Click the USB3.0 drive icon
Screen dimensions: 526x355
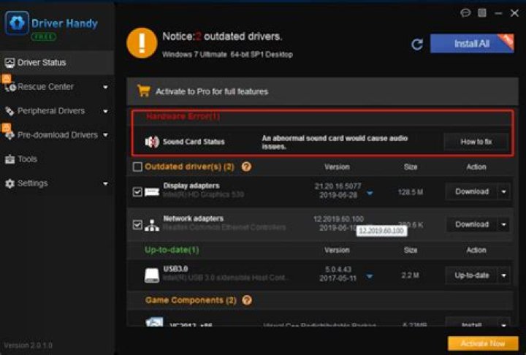152,275
